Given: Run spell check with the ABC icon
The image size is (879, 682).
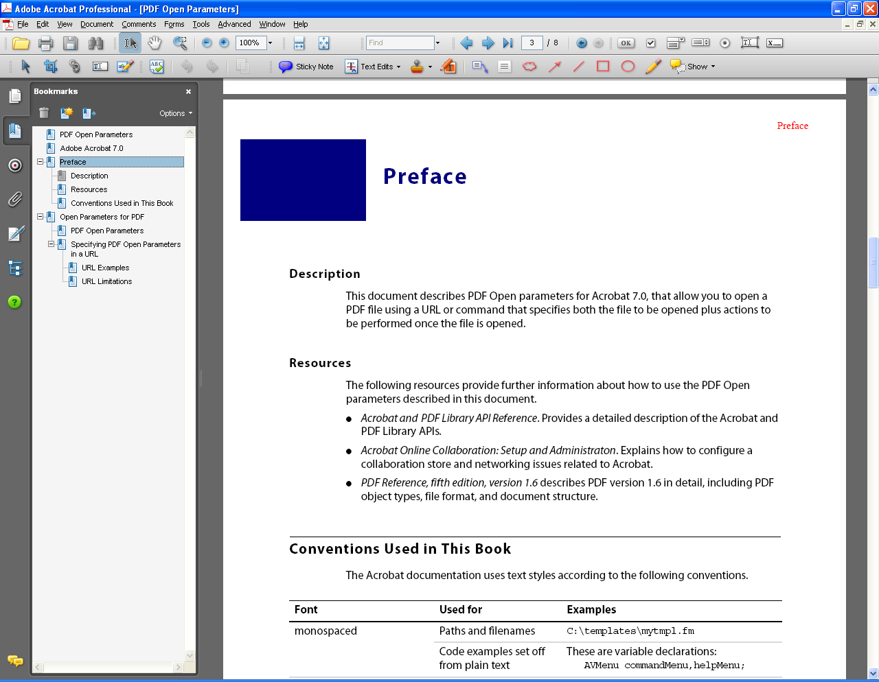Looking at the screenshot, I should pos(156,66).
